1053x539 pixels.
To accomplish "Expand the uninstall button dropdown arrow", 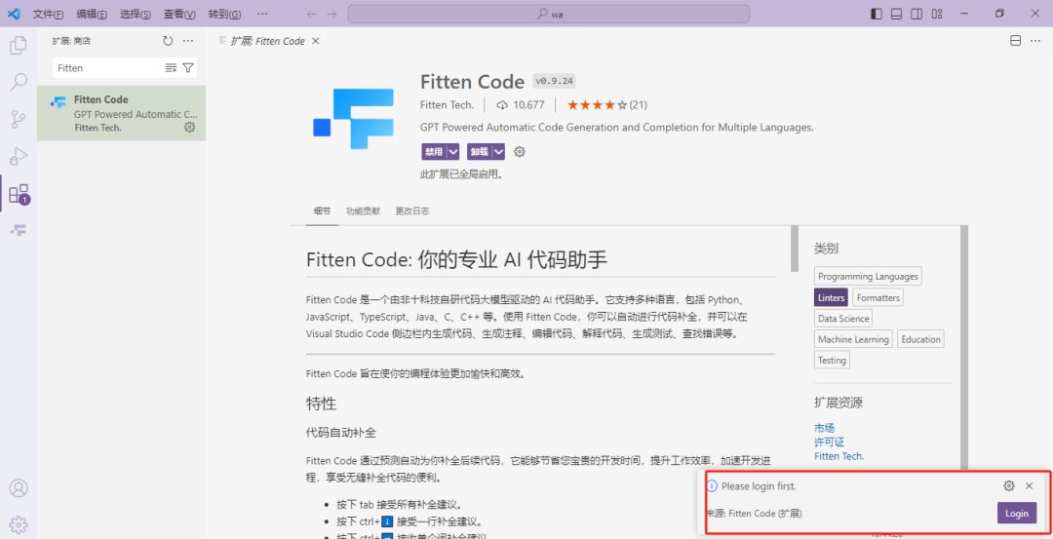I will (x=498, y=152).
